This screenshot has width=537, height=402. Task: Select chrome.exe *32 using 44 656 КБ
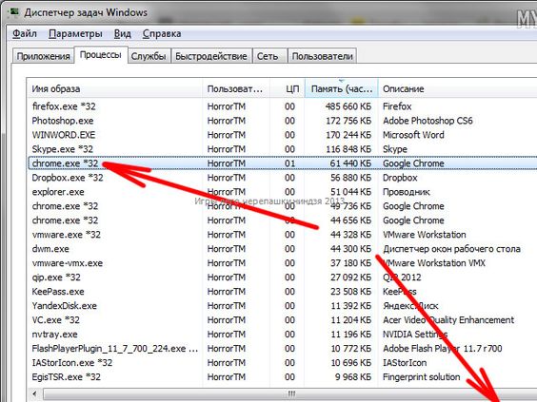coord(282,220)
